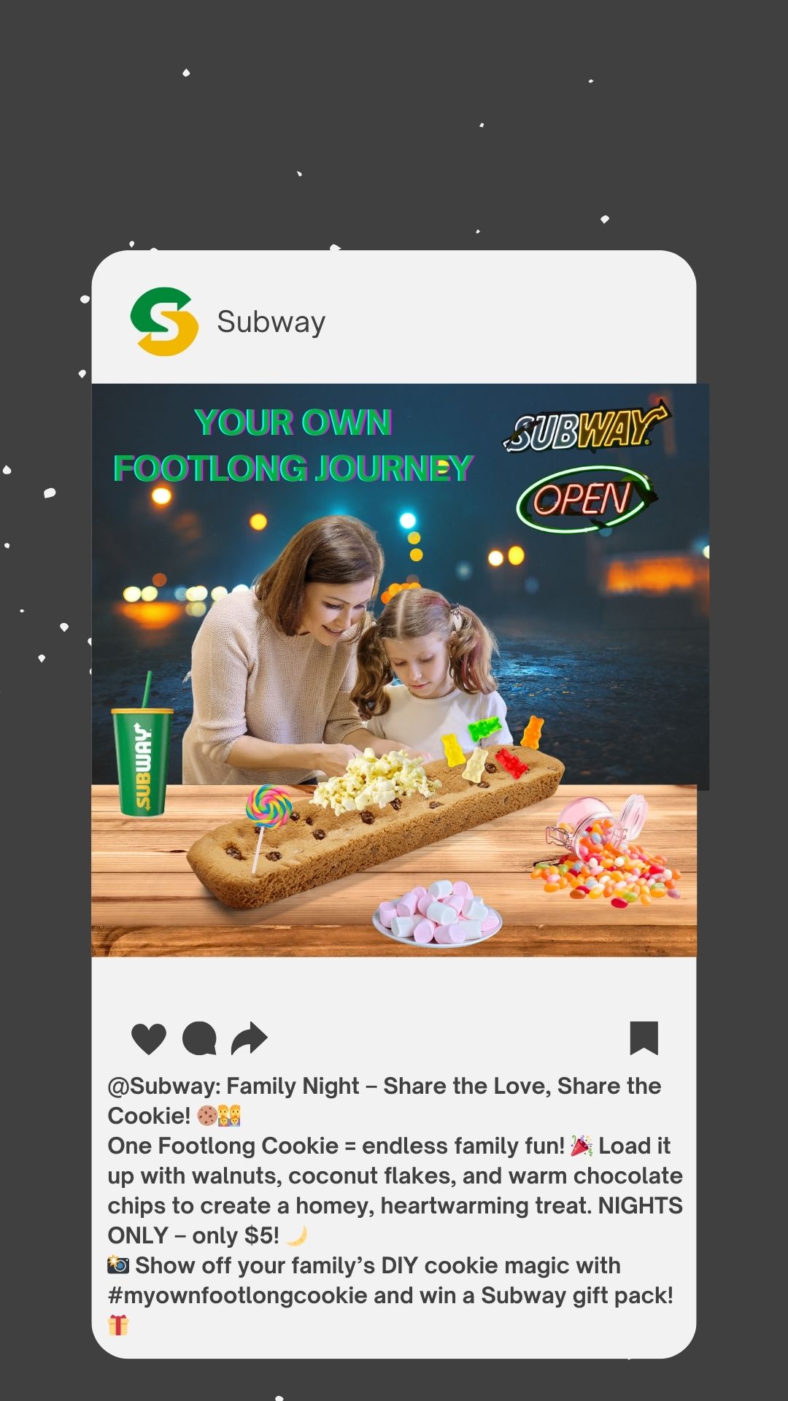788x1401 pixels.
Task: Click the neon Subway sign in the image
Action: (586, 428)
